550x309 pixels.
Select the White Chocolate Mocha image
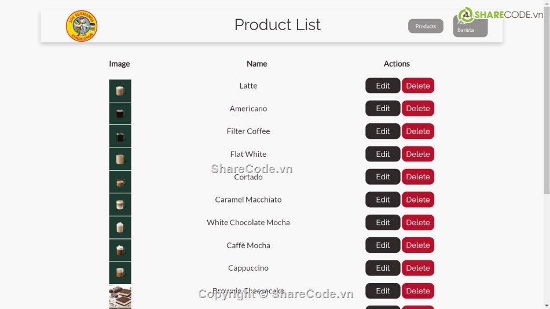pos(120,227)
